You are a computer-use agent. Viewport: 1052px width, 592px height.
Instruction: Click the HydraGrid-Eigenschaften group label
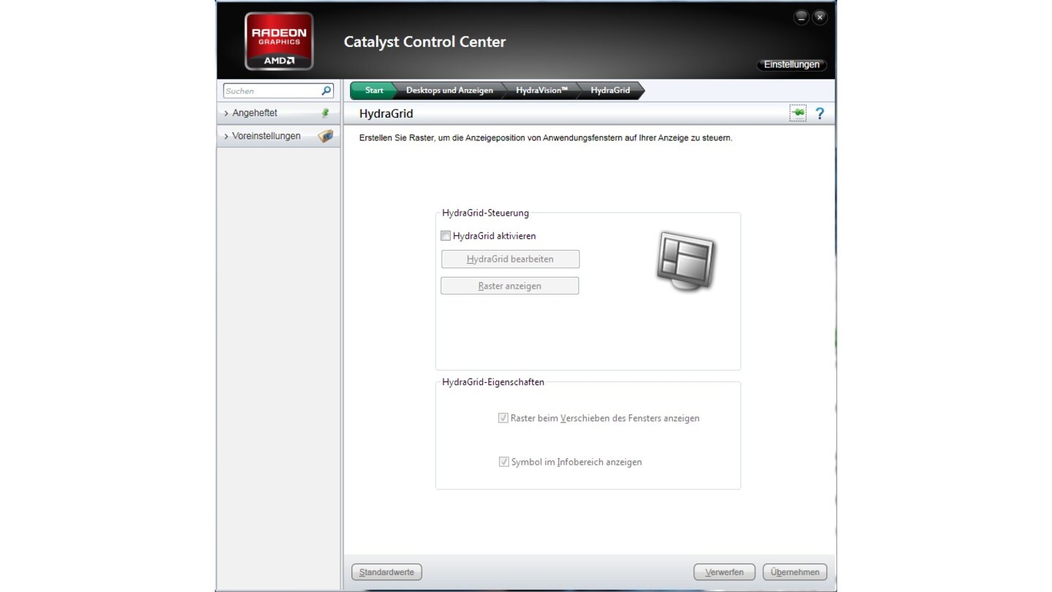point(493,382)
